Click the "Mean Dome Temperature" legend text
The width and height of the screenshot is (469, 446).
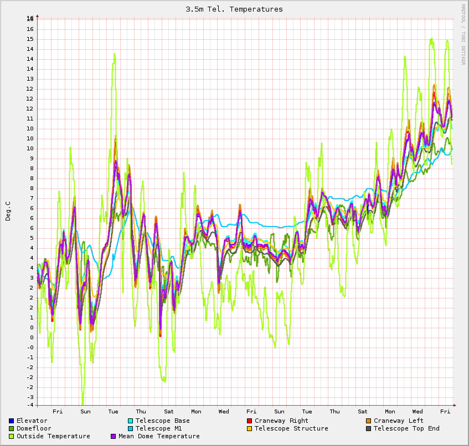[159, 437]
